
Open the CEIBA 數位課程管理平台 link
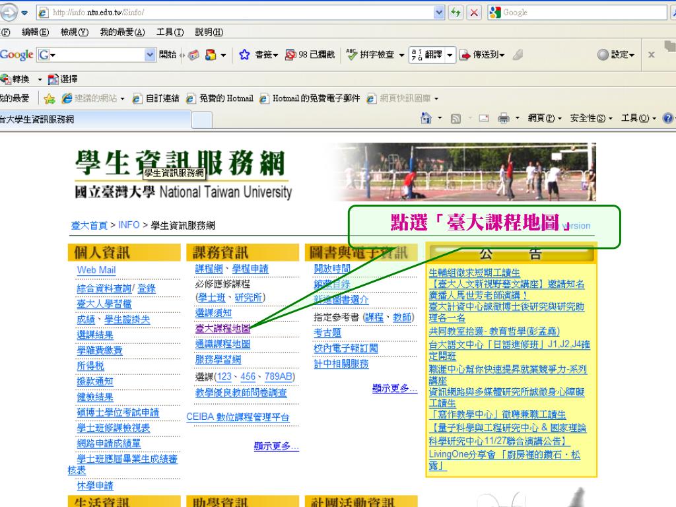coord(238,417)
